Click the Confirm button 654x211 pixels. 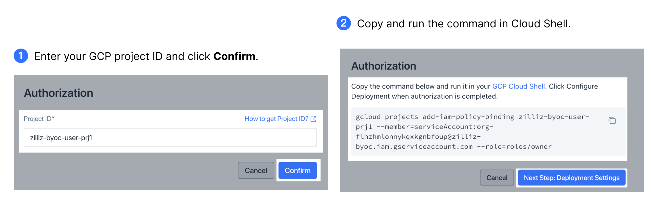click(298, 171)
